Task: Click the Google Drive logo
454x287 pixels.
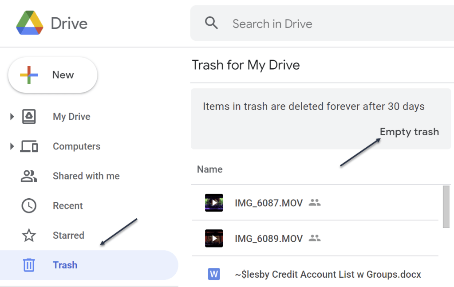Action: tap(30, 23)
